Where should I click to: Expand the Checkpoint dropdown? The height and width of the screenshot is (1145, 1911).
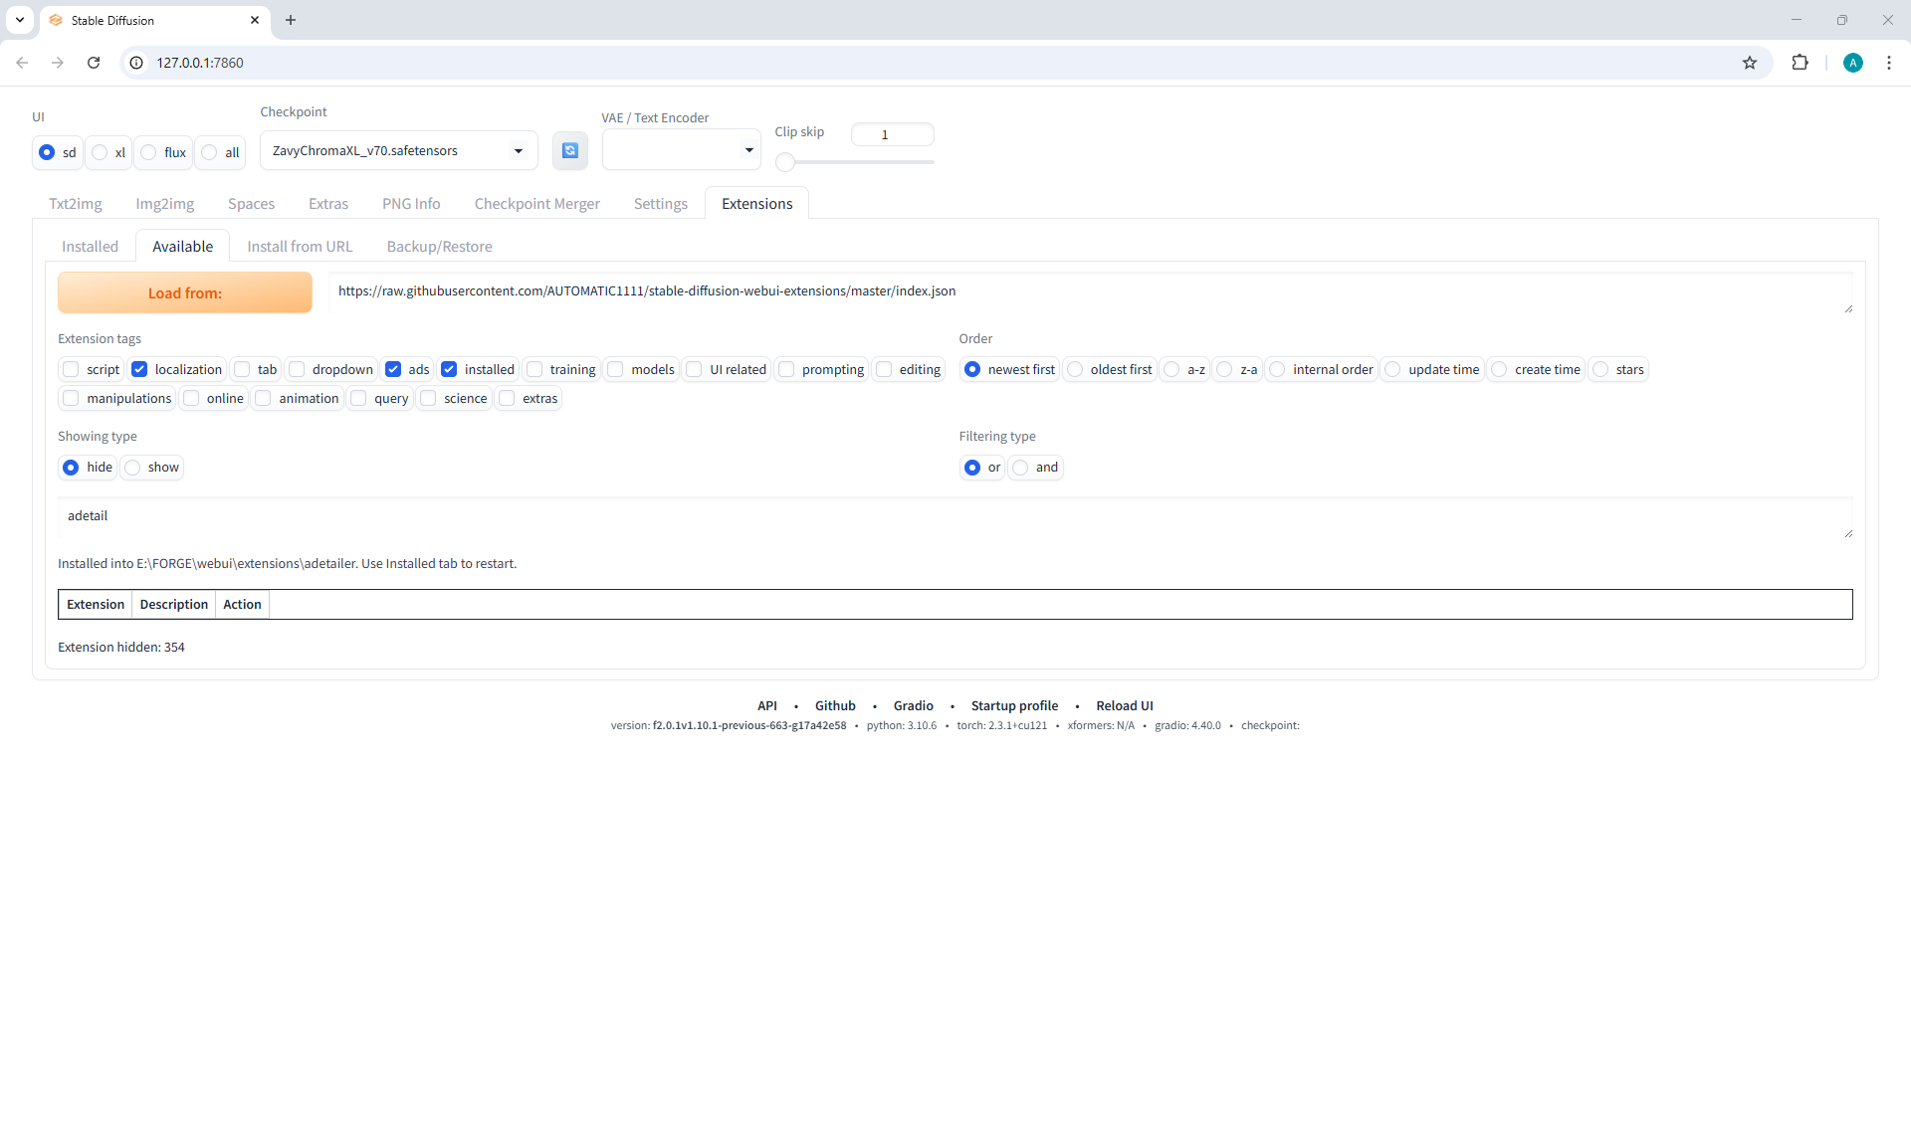(x=518, y=151)
